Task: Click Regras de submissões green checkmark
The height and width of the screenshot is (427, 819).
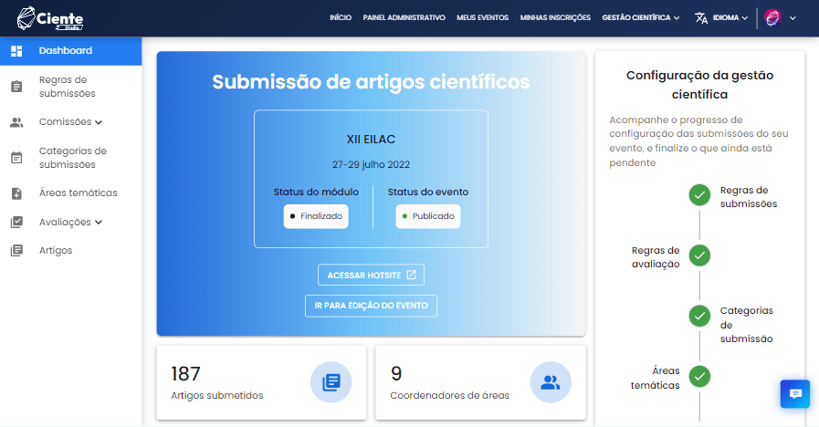Action: (x=699, y=195)
